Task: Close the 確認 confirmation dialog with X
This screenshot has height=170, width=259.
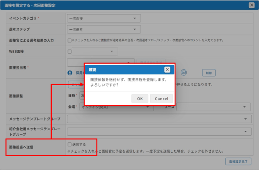Action: click(x=167, y=70)
